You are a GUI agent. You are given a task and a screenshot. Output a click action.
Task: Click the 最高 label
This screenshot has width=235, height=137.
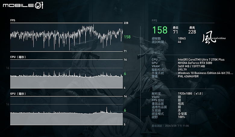coord(192,27)
